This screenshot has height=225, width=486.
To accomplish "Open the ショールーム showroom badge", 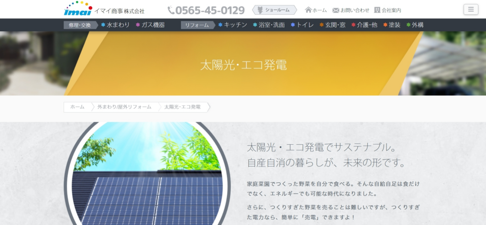I will pos(274,10).
